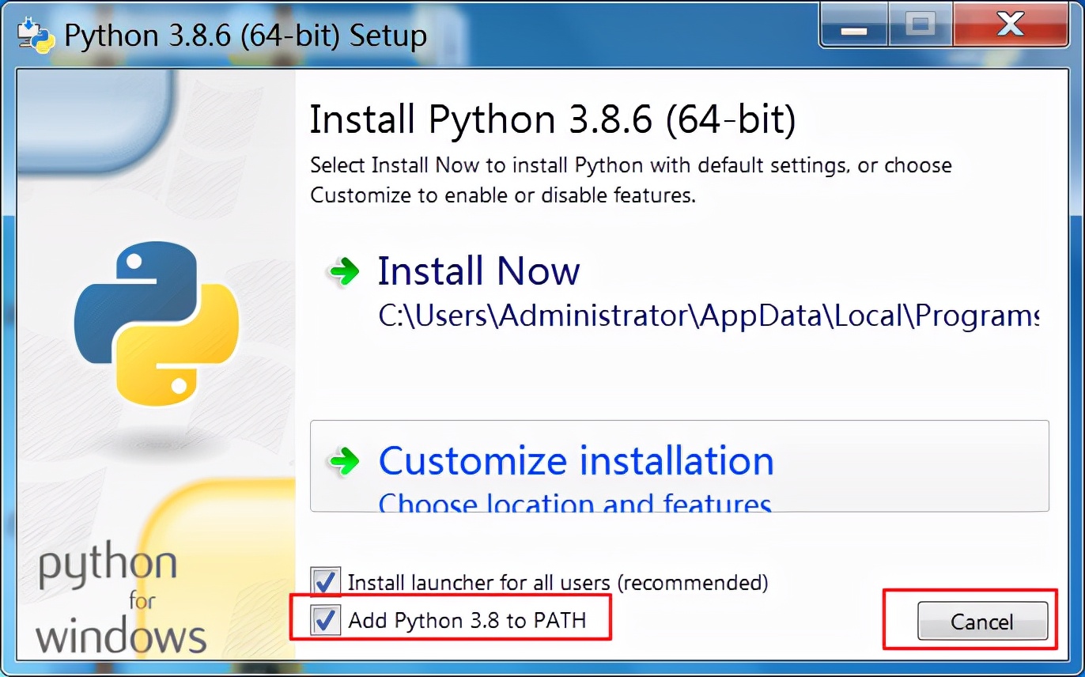
Task: Cancel the Python setup
Action: [982, 622]
